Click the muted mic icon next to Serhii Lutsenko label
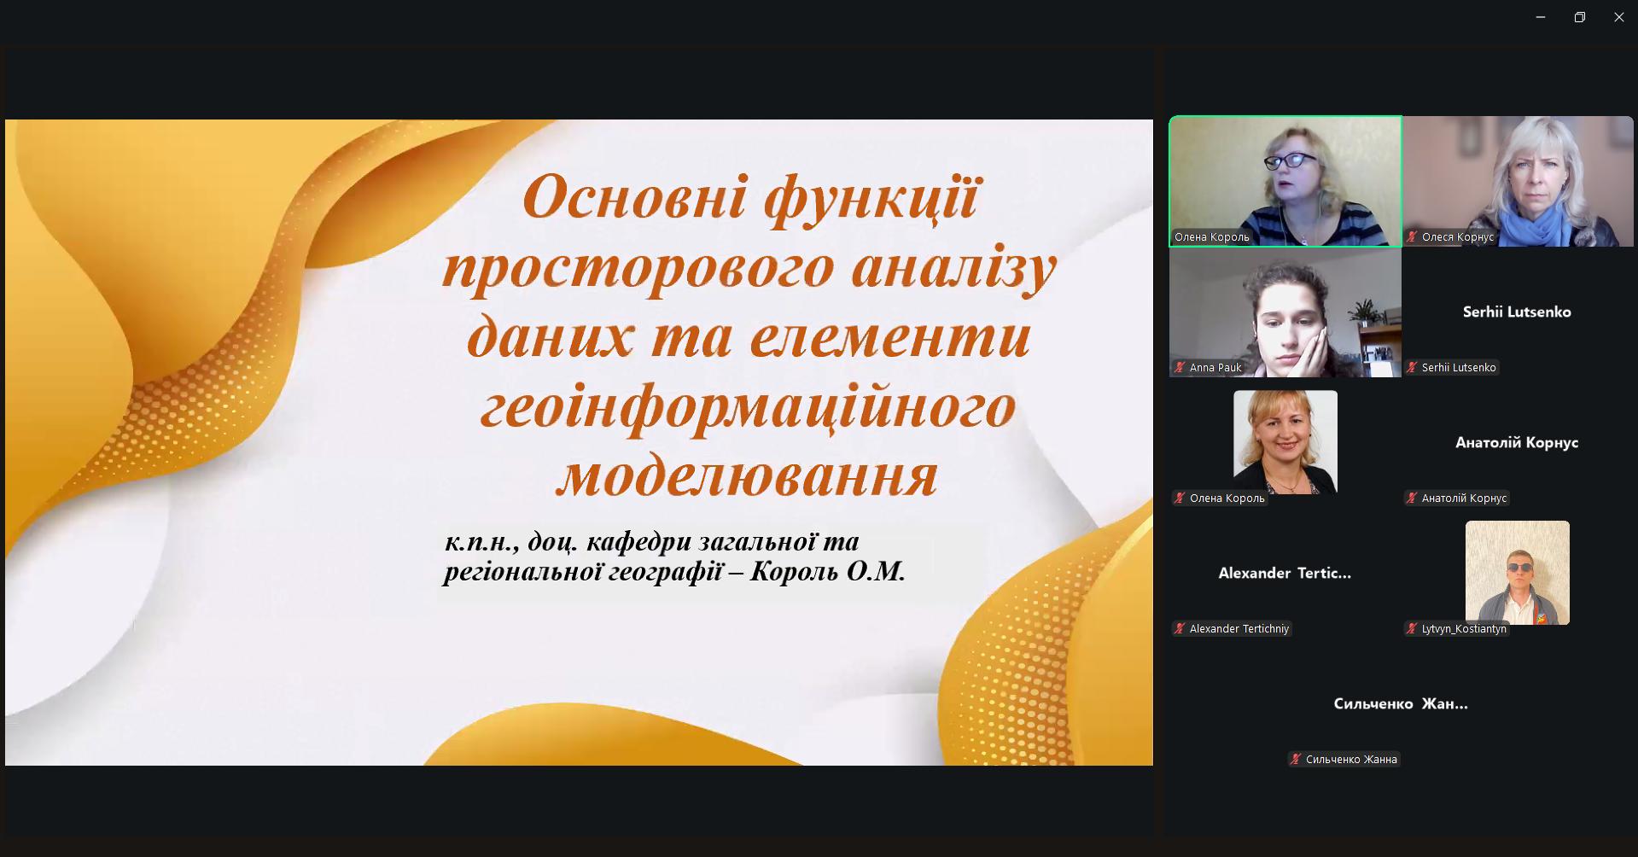 tap(1413, 368)
